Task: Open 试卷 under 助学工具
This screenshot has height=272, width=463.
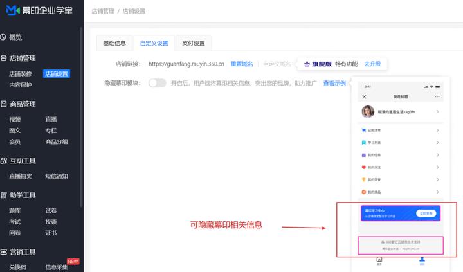Action: pos(51,210)
